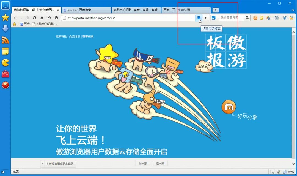This screenshot has height=176, width=297.
Task: Click the page zoom icon in status bar
Action: [x=285, y=172]
